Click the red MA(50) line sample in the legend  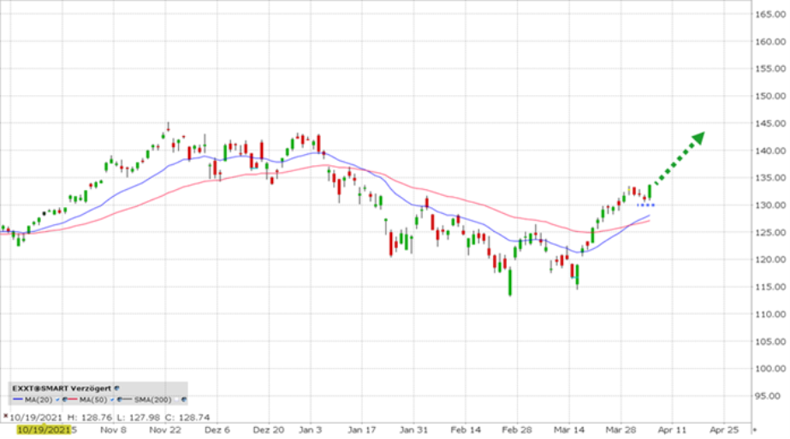73,399
